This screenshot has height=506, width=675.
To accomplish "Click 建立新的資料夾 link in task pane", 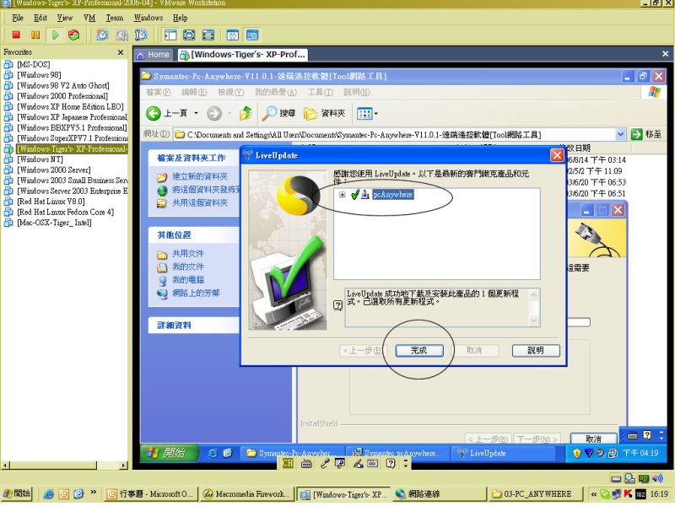I will pos(200,176).
